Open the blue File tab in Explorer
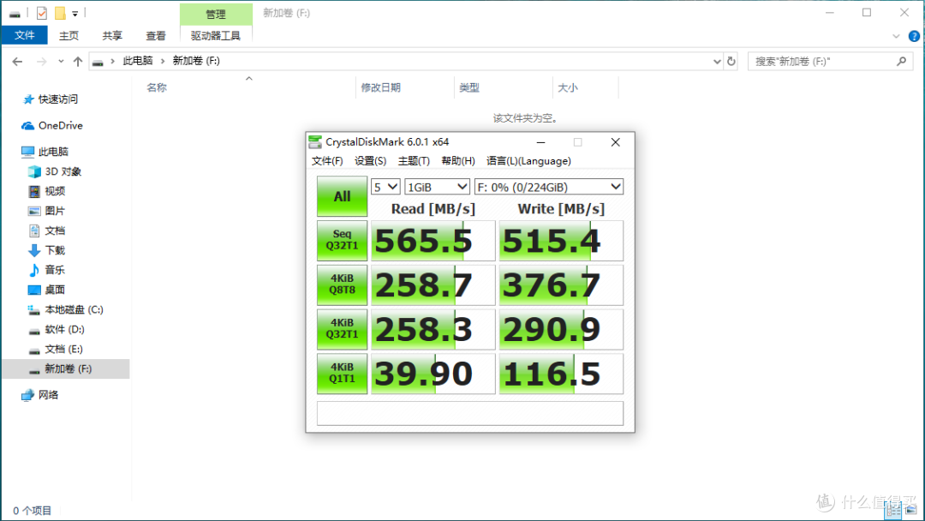Image resolution: width=925 pixels, height=521 pixels. pyautogui.click(x=24, y=35)
